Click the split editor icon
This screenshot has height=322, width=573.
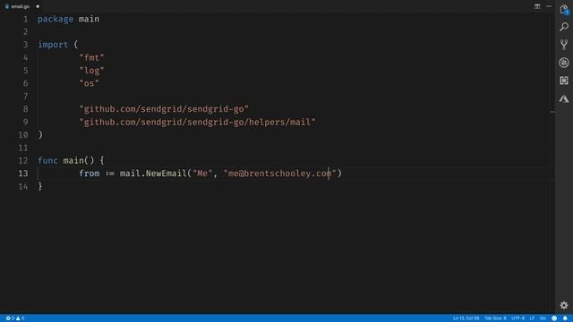click(x=537, y=6)
